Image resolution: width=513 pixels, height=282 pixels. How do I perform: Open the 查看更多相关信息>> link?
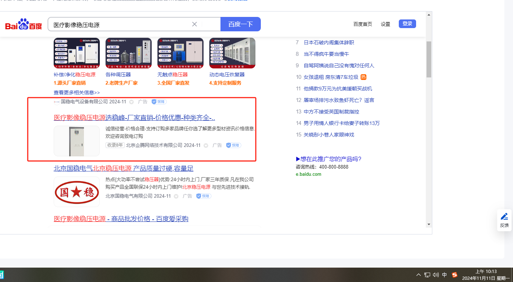(77, 93)
